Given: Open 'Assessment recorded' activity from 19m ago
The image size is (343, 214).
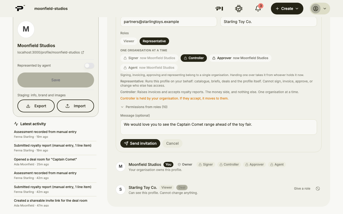Looking at the screenshot, I should pyautogui.click(x=55, y=134).
